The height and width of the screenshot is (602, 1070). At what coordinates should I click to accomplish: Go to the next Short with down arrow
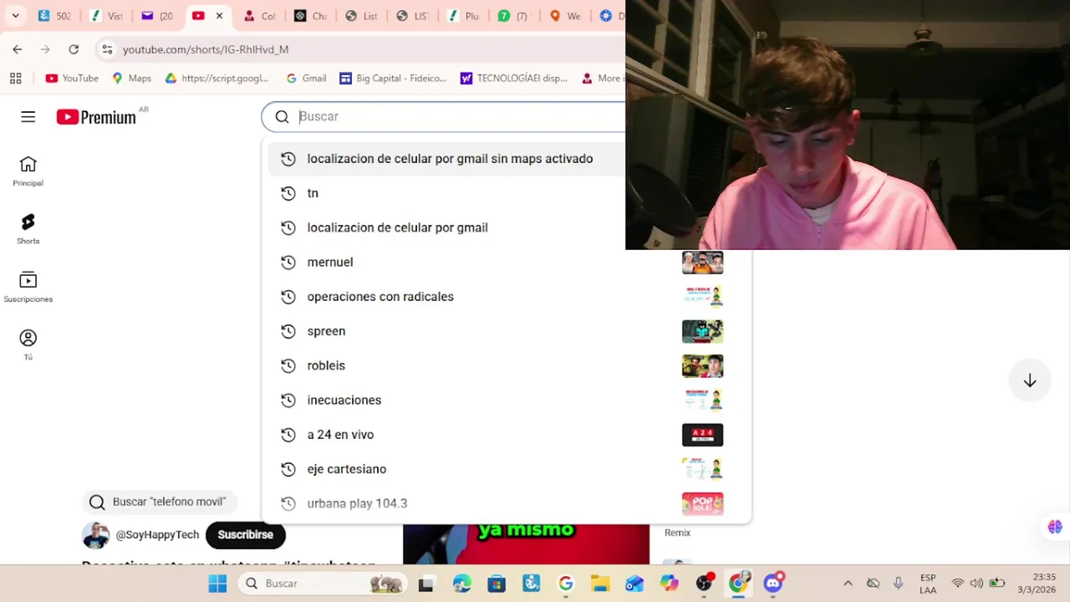[x=1030, y=380]
